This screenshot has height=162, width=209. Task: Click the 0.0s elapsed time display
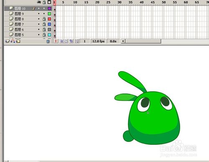click(113, 41)
